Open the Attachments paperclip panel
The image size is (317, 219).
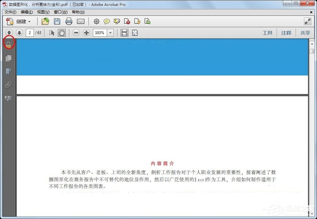(8, 85)
